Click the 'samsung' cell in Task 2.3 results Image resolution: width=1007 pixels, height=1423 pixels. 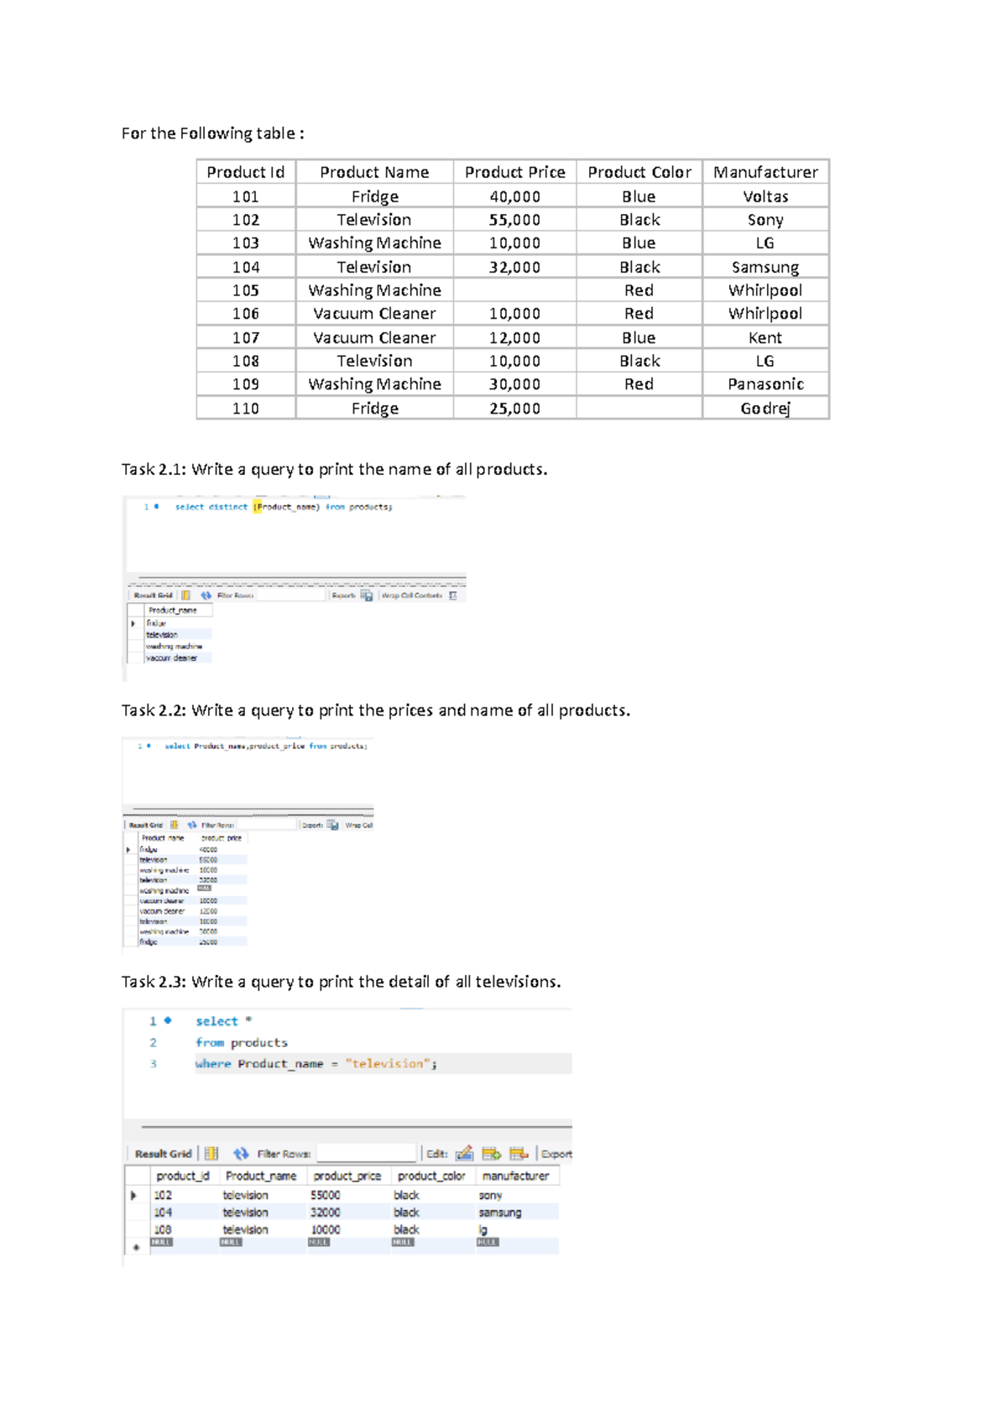coord(500,1212)
